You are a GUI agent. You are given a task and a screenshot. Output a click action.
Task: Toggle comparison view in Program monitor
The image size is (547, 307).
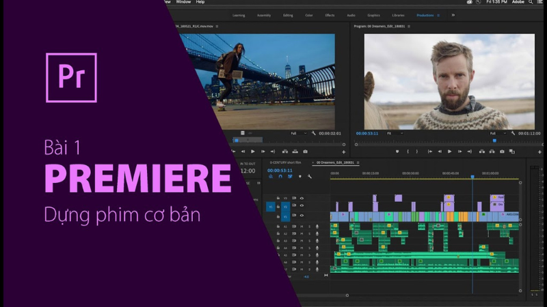coord(511,151)
